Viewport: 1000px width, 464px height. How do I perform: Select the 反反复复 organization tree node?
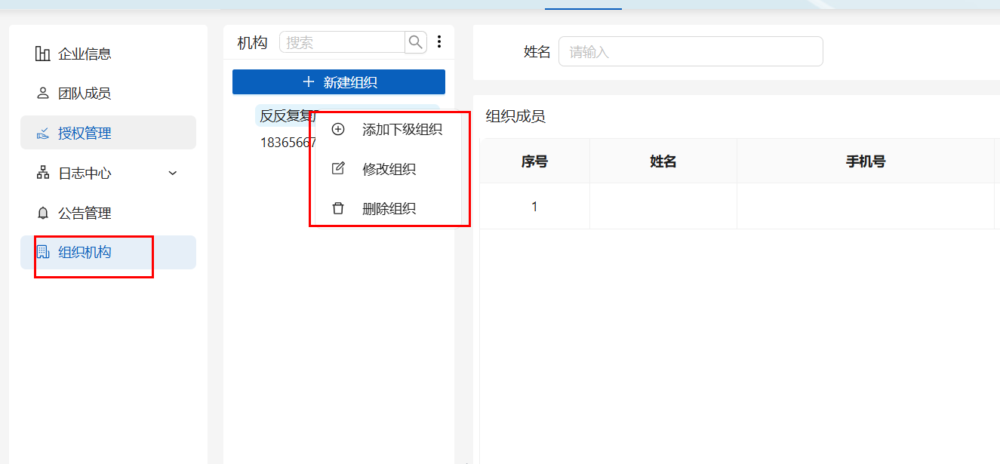[285, 116]
